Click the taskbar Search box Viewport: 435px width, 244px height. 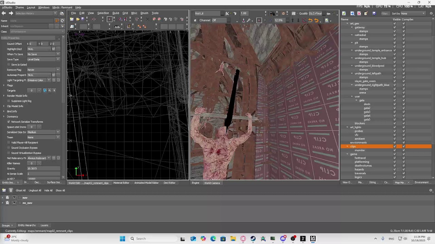[152, 239]
